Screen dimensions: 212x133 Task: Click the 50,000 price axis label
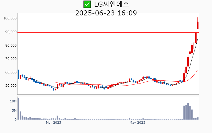pos(11,86)
